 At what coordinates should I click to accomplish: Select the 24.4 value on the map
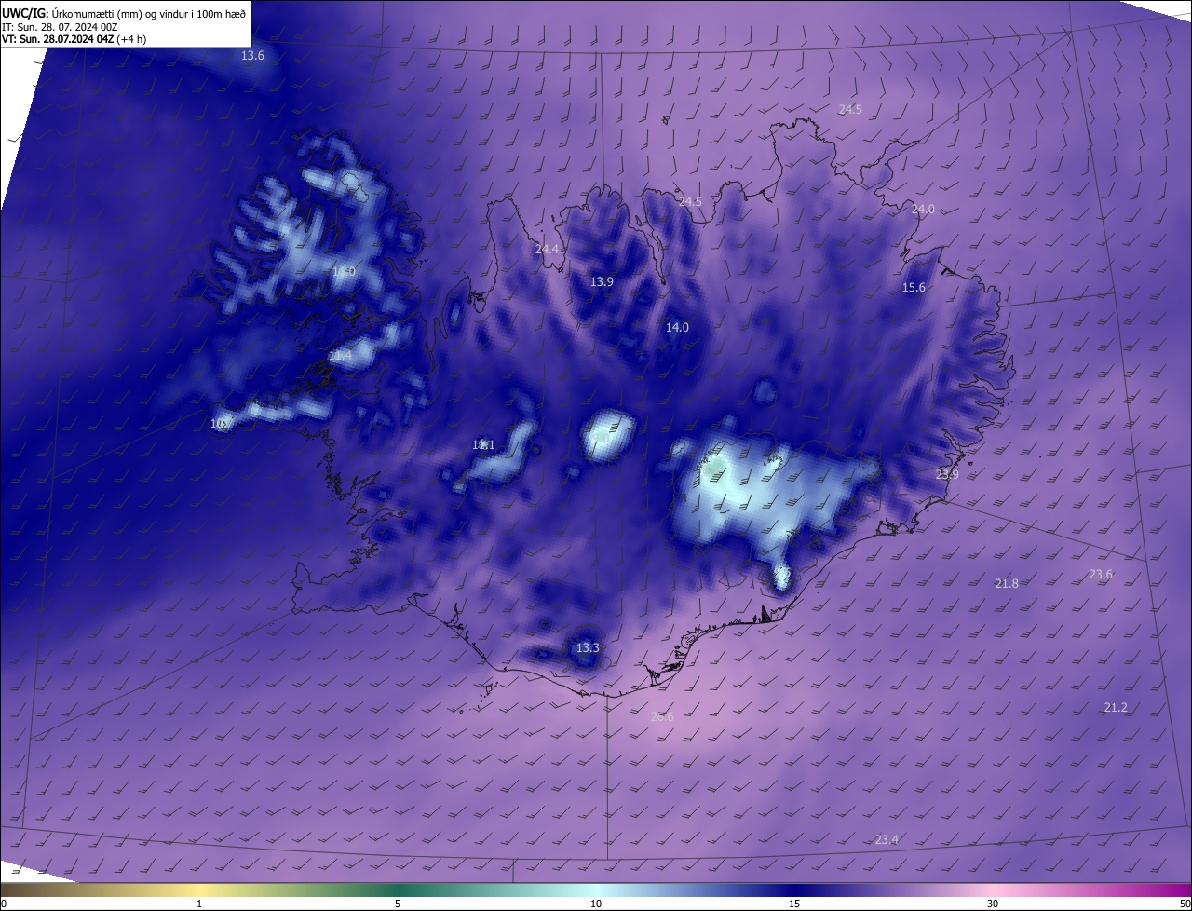click(x=547, y=250)
